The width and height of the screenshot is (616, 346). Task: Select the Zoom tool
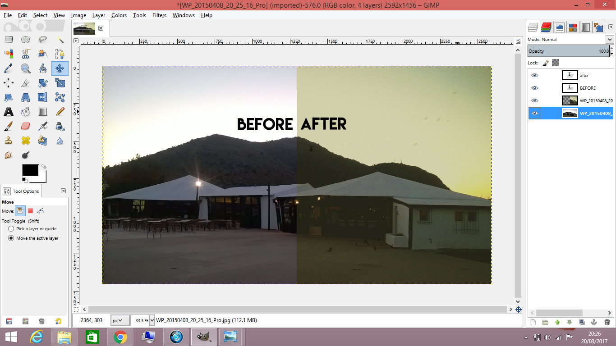pyautogui.click(x=25, y=68)
